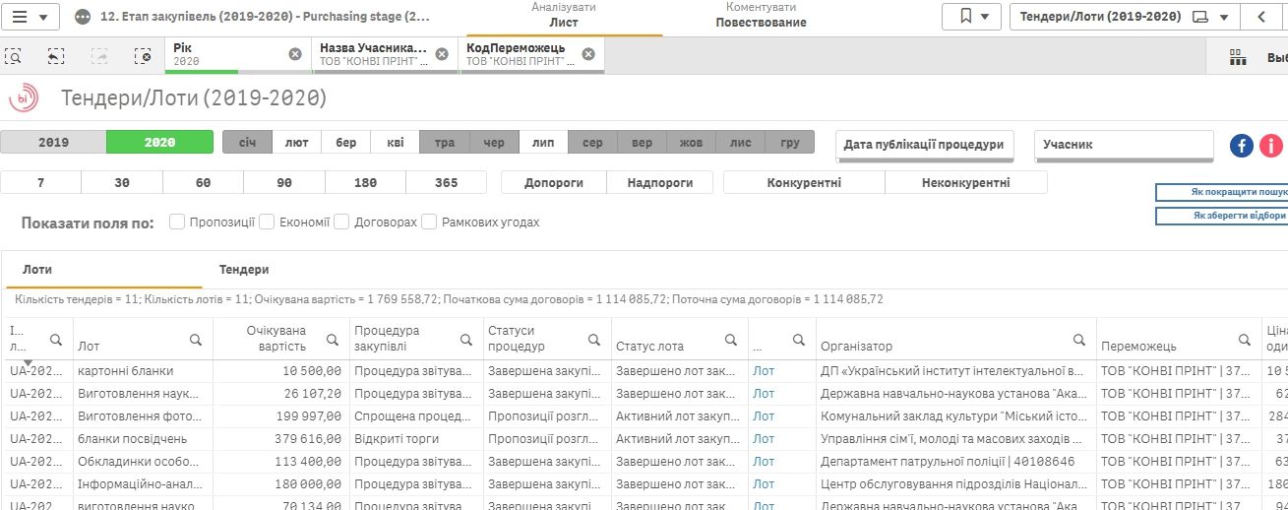Enable the Пропозиції checkbox
The width and height of the screenshot is (1288, 510).
(177, 223)
